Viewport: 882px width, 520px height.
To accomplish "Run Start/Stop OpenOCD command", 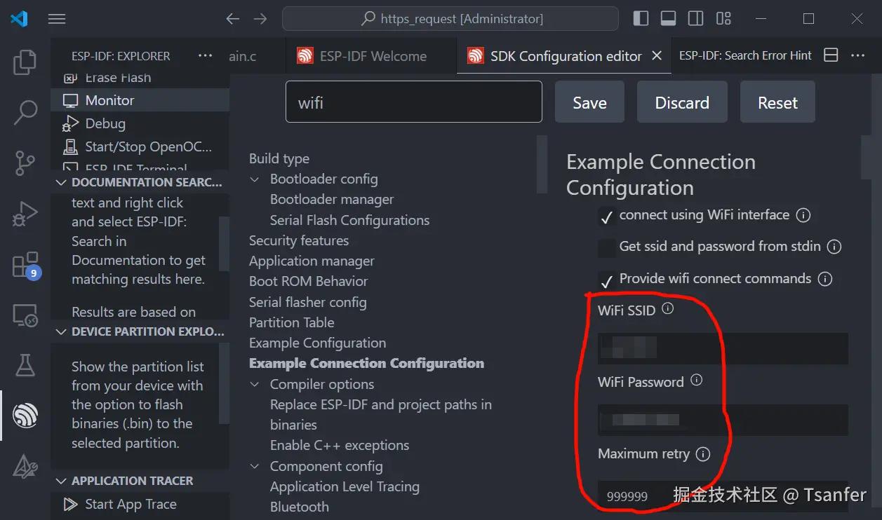I will point(140,146).
